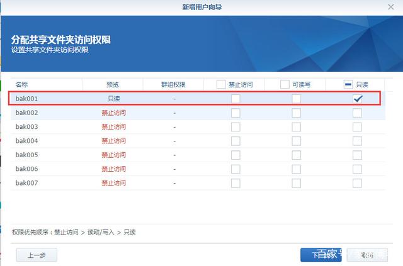The height and width of the screenshot is (266, 403).
Task: Check 禁止访问 for bak006
Action: pos(236,169)
